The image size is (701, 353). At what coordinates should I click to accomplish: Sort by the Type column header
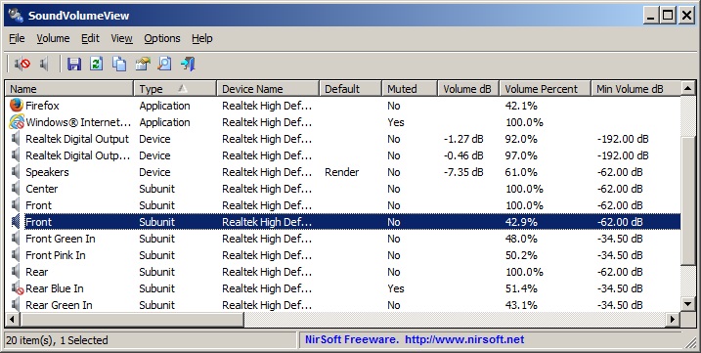[175, 89]
